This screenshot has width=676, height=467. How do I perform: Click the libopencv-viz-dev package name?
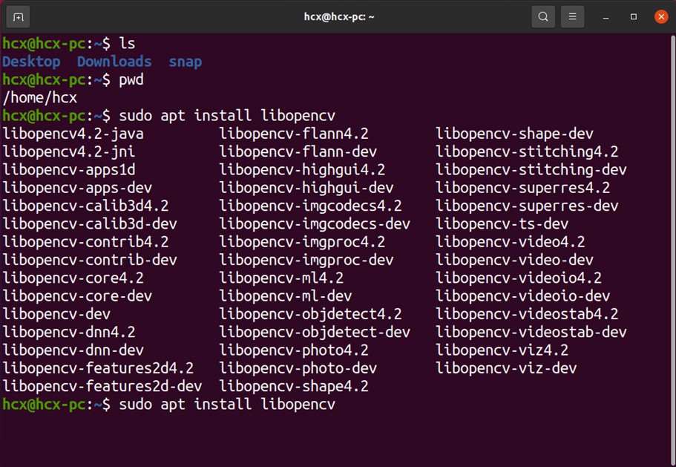coord(506,368)
